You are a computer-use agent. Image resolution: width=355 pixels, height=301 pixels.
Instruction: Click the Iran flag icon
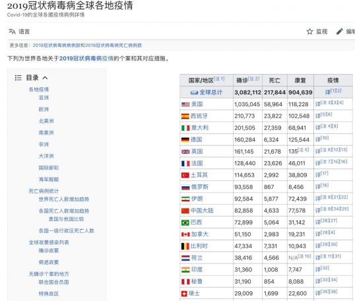185,199
